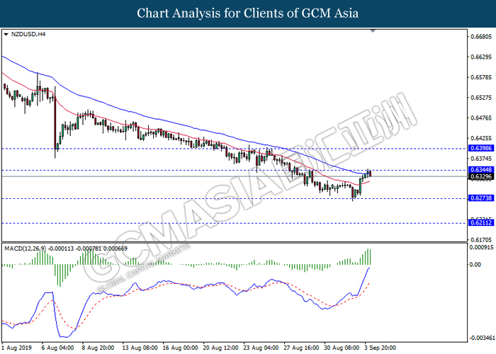Image resolution: width=496 pixels, height=354 pixels.
Task: Click the 0.65275 price axis value
Action: [481, 98]
